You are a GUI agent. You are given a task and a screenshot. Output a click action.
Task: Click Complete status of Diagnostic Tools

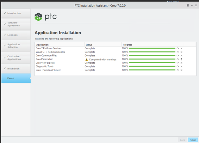point(90,66)
